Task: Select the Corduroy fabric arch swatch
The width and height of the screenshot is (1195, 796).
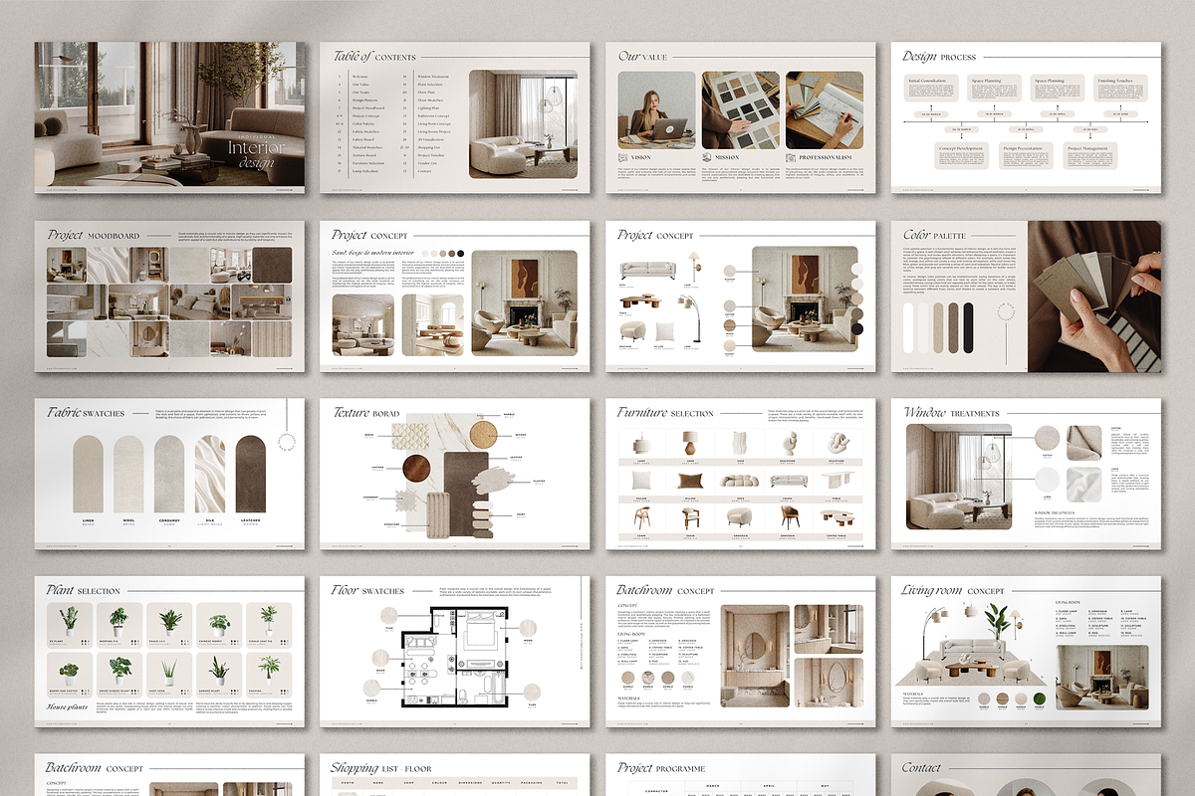Action: click(169, 474)
